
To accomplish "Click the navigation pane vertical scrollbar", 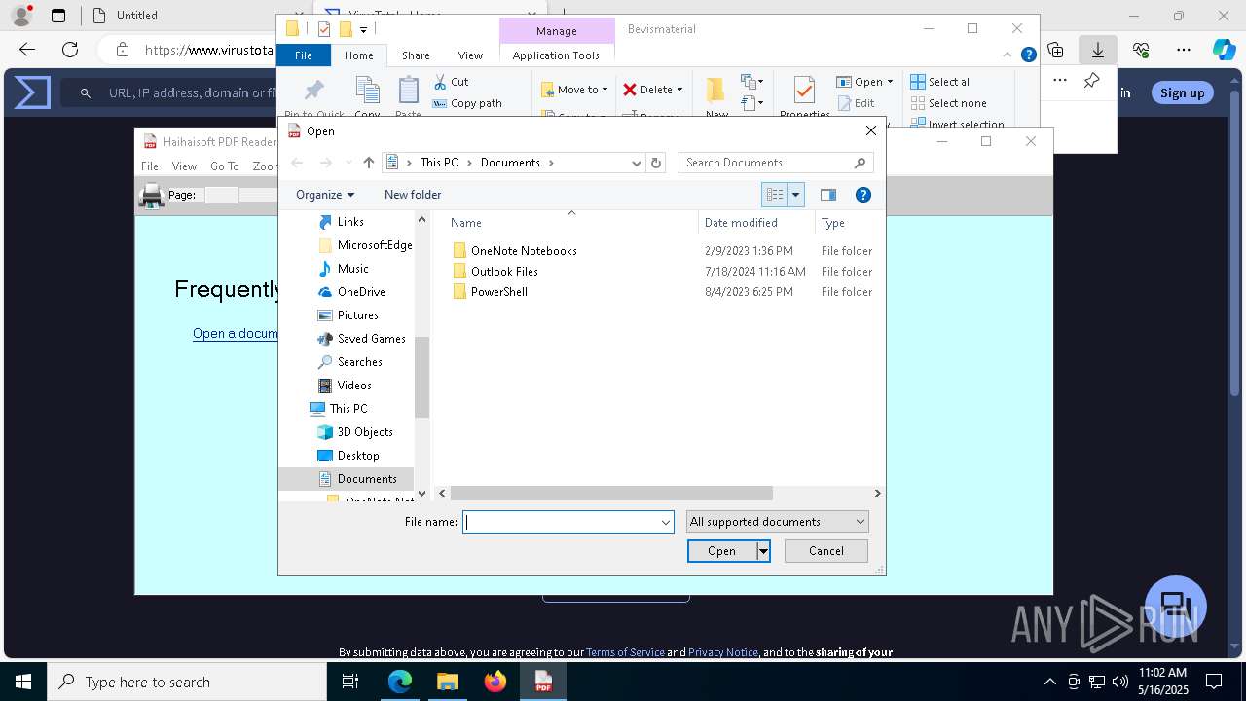I will (x=421, y=377).
